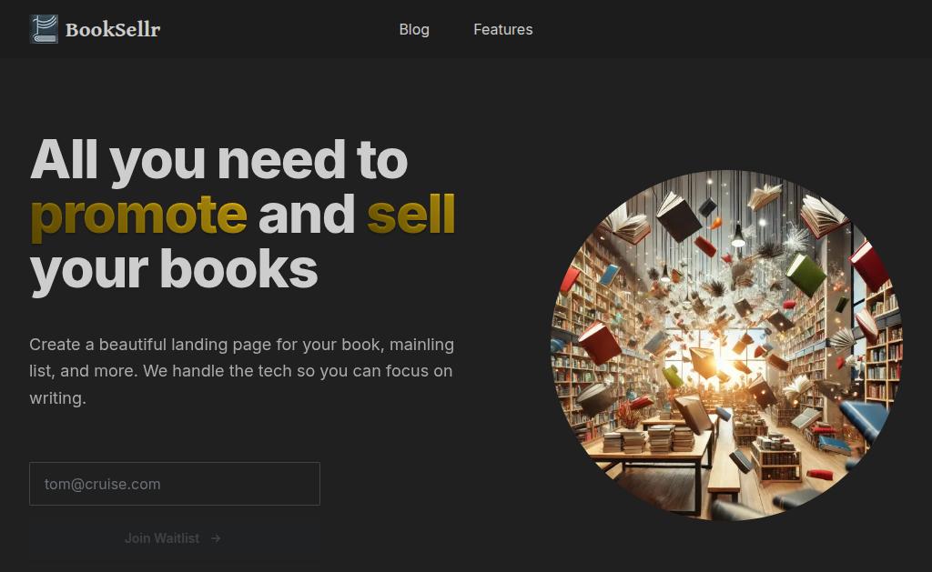This screenshot has height=572, width=932.
Task: Click the BookSellr brand name text
Action: pos(113,30)
